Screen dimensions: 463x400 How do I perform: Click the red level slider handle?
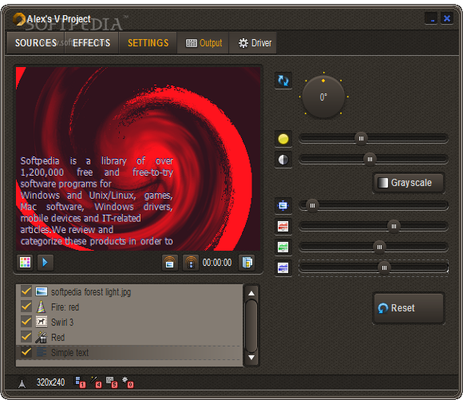tap(394, 226)
